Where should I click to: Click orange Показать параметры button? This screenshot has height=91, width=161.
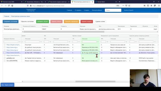point(71,21)
